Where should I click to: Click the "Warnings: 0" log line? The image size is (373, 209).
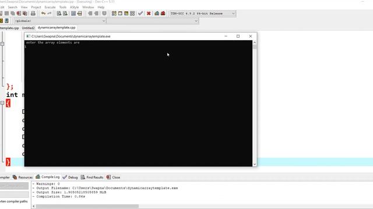coord(46,184)
